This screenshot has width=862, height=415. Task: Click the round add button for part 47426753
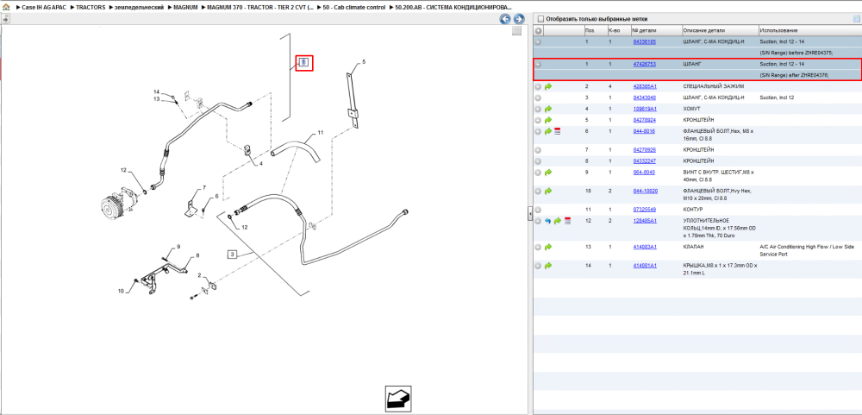[x=538, y=65]
